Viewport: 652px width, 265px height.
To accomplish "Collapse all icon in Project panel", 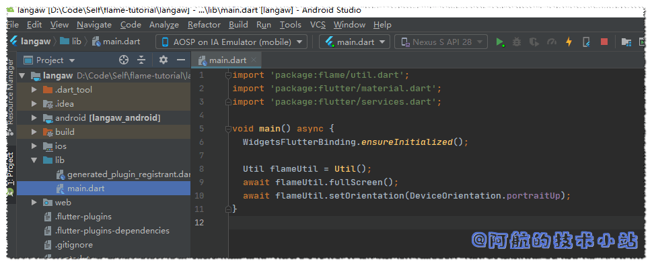I will click(142, 60).
